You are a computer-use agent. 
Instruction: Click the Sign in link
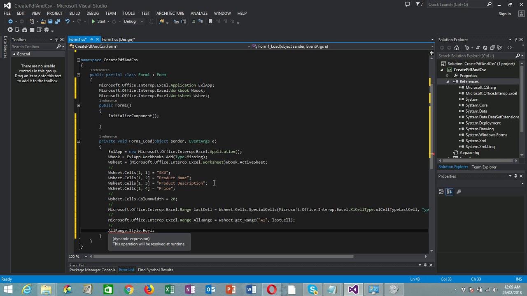505,14
